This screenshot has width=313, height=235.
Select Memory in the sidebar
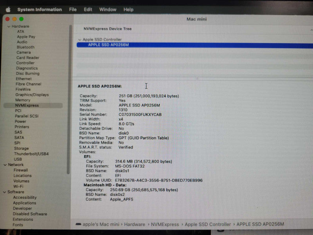click(x=23, y=100)
